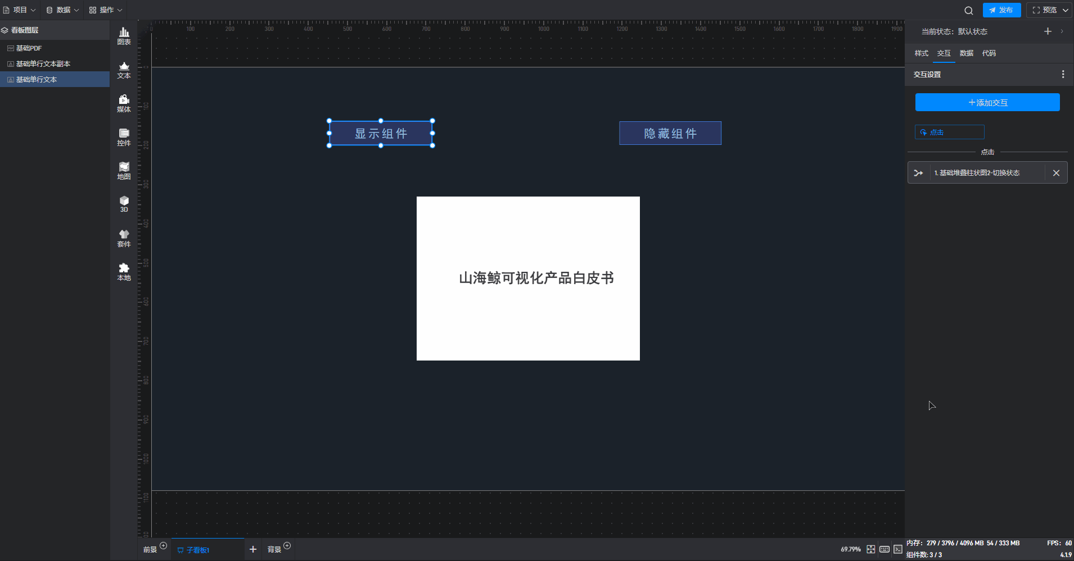The image size is (1074, 561).
Task: Open the 媒体 media components panel
Action: (124, 103)
